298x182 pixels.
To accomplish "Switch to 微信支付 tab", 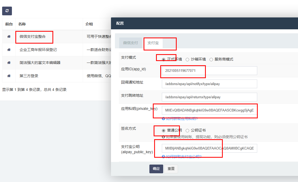I will click(x=131, y=43).
